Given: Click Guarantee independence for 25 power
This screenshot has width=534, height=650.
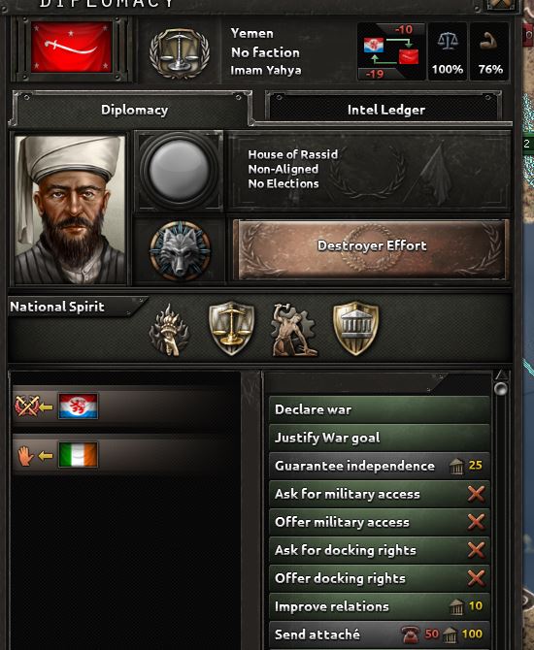Looking at the screenshot, I should point(380,466).
